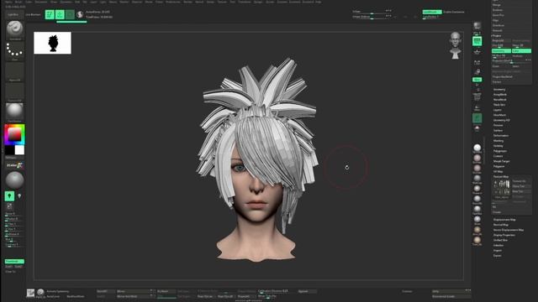
Task: Expand the NanoMesh subpalette
Action: coord(500,100)
